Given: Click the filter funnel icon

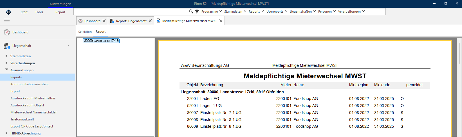Looking at the screenshot, I should [197, 12].
